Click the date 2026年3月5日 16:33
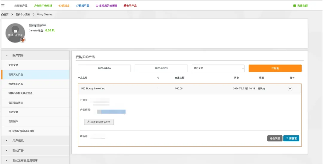The height and width of the screenshot is (164, 323). 244,89
